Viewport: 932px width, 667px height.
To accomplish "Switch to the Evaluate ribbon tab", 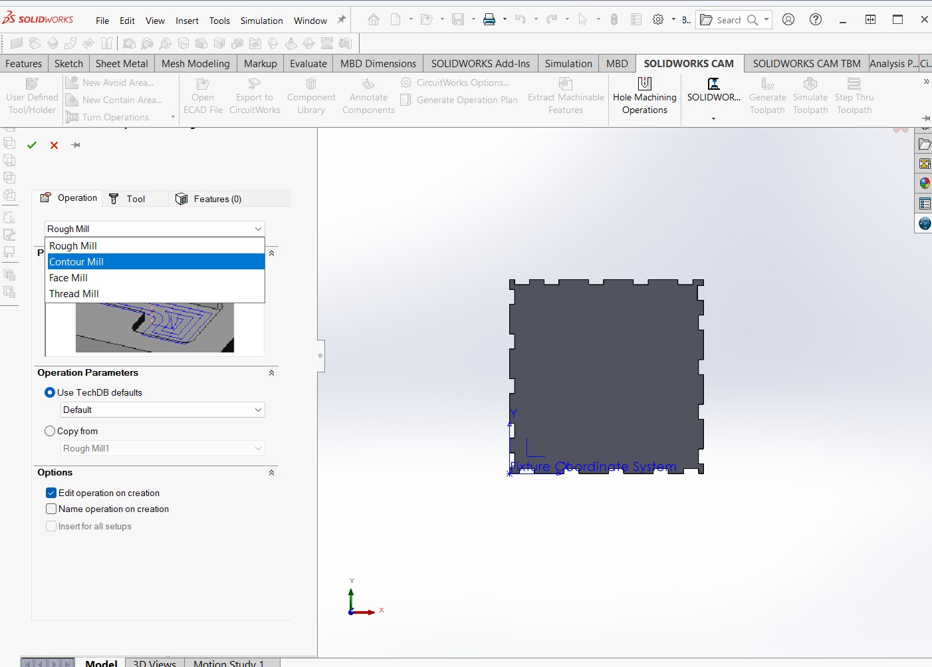I will 308,64.
